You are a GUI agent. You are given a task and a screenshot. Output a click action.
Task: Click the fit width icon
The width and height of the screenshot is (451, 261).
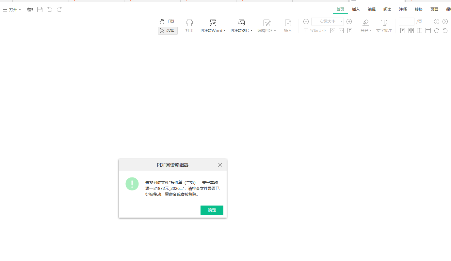(x=341, y=31)
